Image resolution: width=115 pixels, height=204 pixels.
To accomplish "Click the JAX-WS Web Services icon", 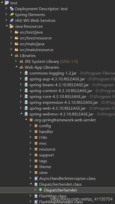I will click(x=12, y=20).
